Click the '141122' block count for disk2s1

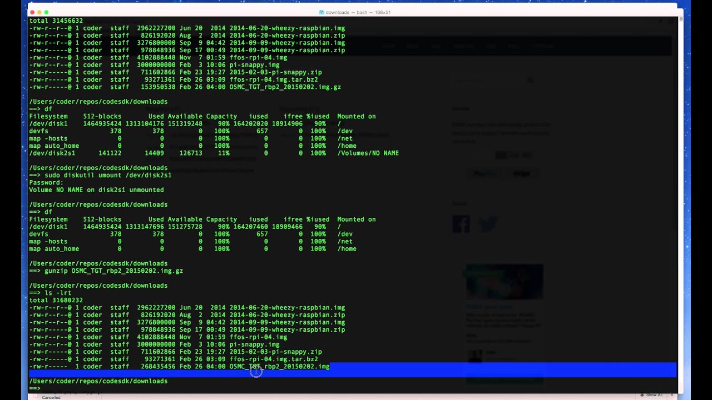click(x=110, y=153)
